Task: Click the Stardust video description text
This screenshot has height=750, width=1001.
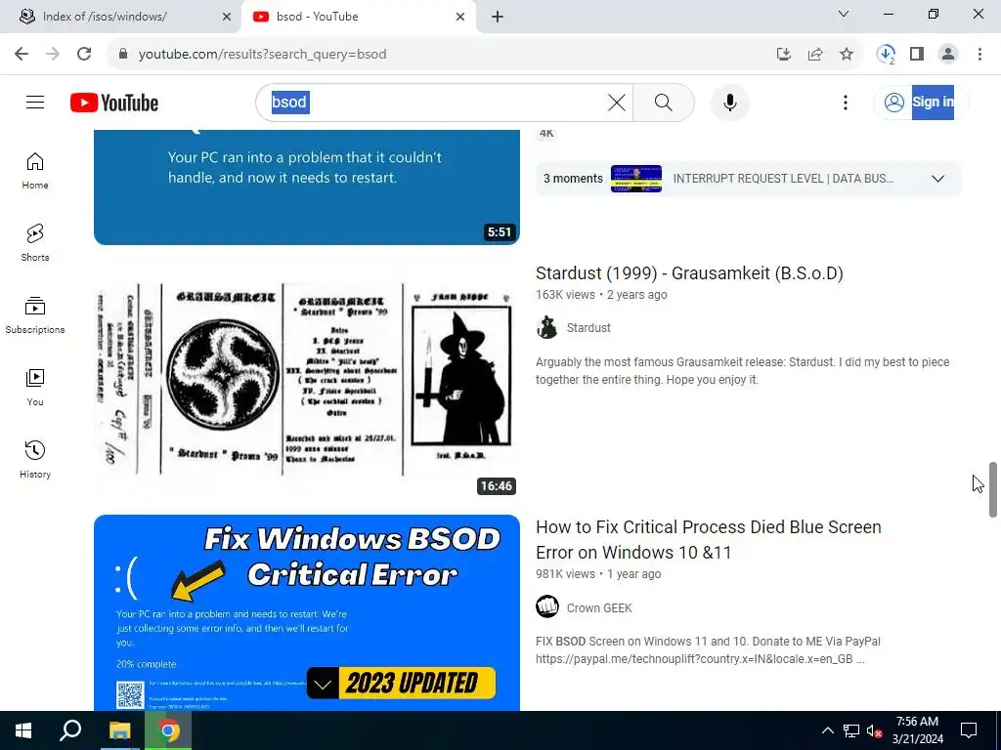Action: (x=743, y=370)
